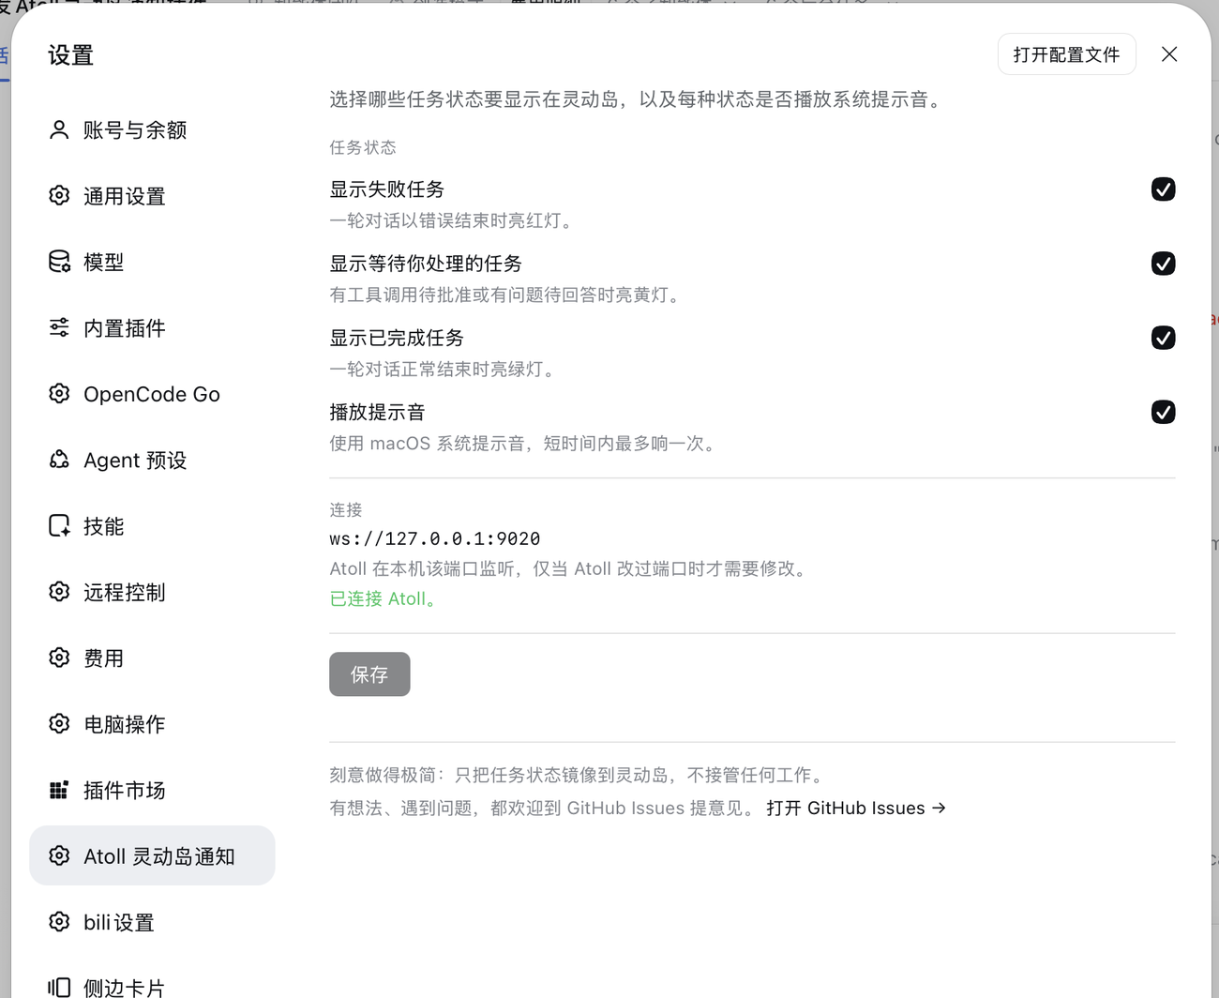Click the grid icon beside 插件市场
The image size is (1219, 998).
(x=59, y=790)
